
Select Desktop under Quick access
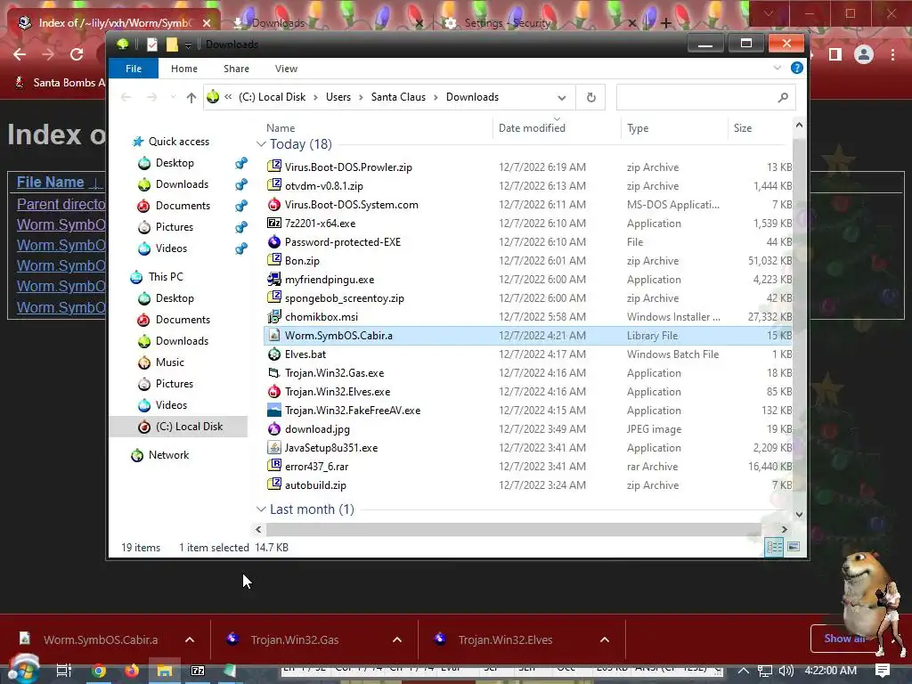[x=175, y=163]
